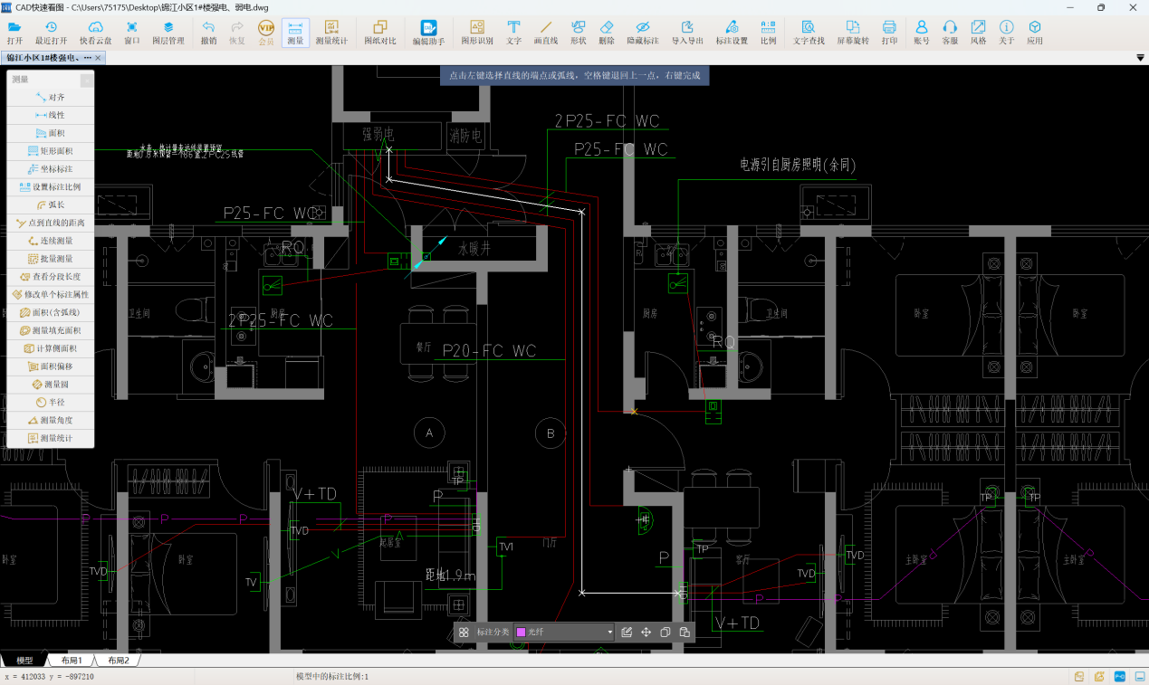Click the move annotation cross-arrows icon
This screenshot has width=1149, height=685.
646,633
